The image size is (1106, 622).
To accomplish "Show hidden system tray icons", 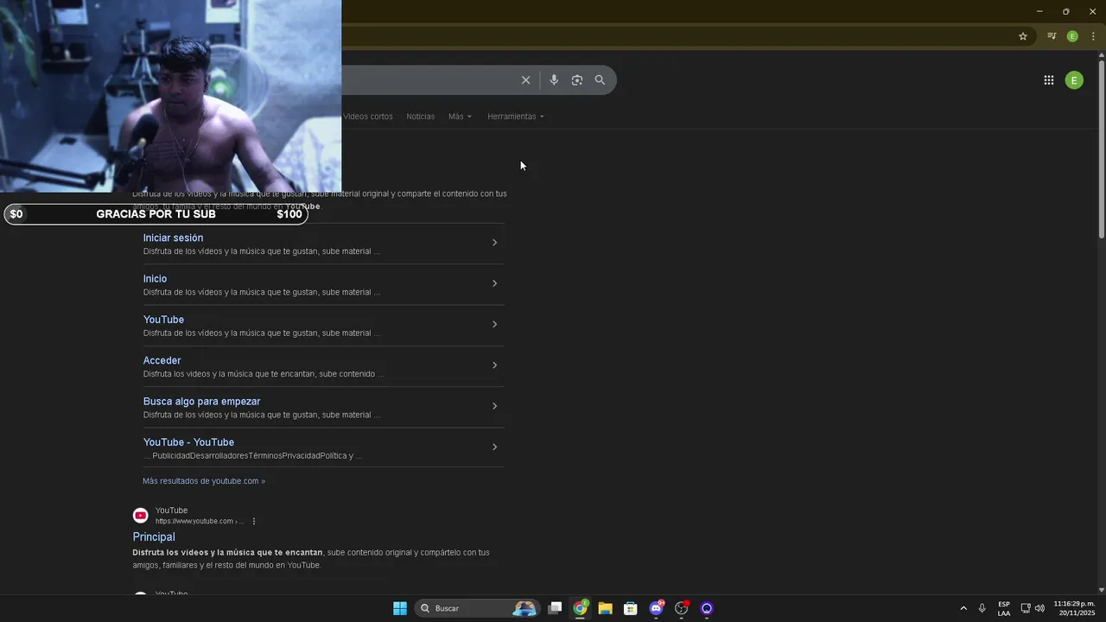I will tap(963, 608).
